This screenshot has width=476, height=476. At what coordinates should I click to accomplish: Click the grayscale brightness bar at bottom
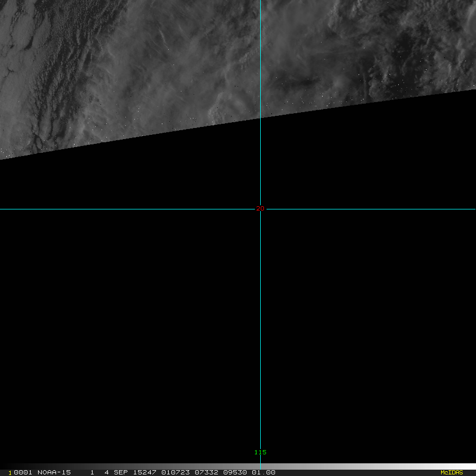pyautogui.click(x=238, y=466)
